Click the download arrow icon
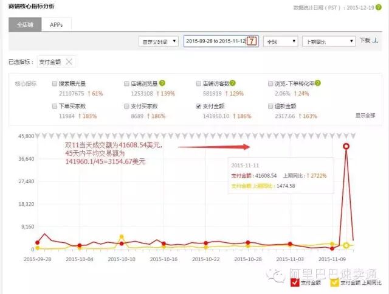Image resolution: width=389 pixels, height=294 pixels. pos(376,41)
